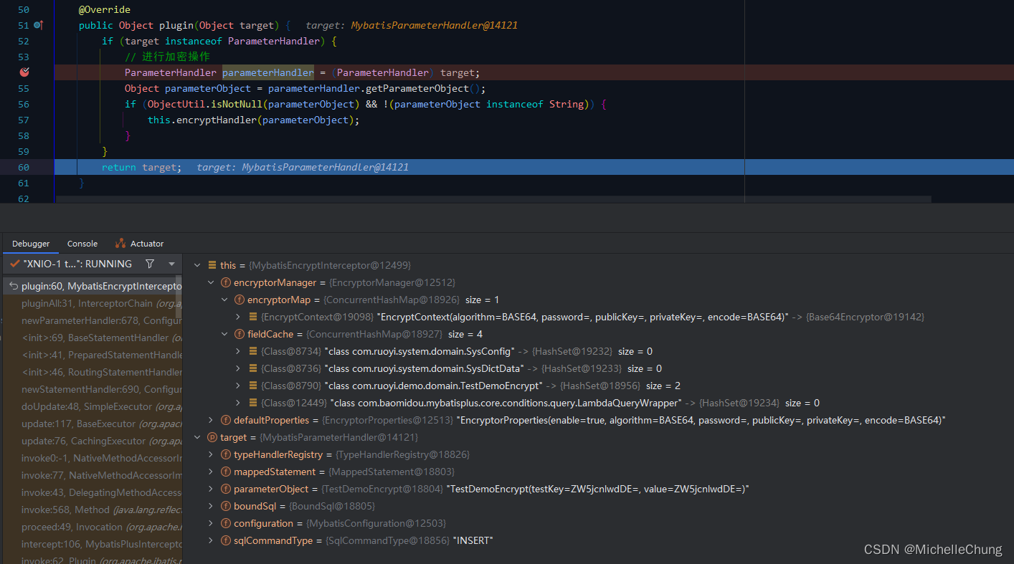
Task: Click the Base64Encryptor@19142 value
Action: [x=866, y=317]
